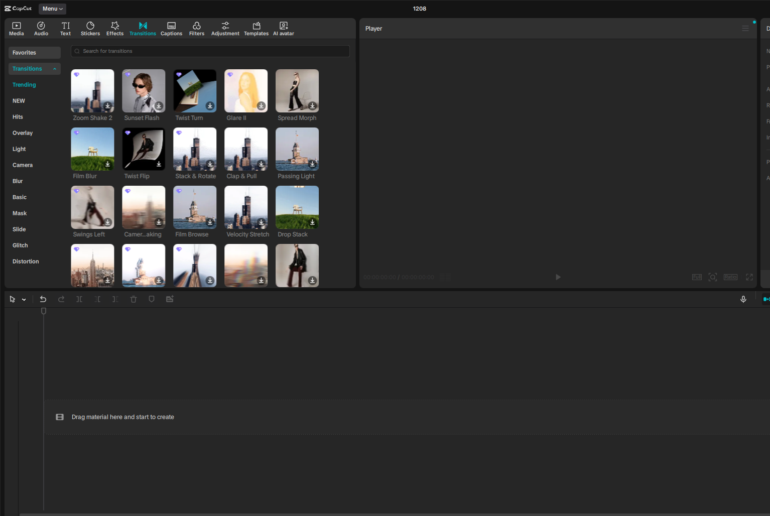This screenshot has width=770, height=516.
Task: Open the Media panel
Action: tap(16, 28)
